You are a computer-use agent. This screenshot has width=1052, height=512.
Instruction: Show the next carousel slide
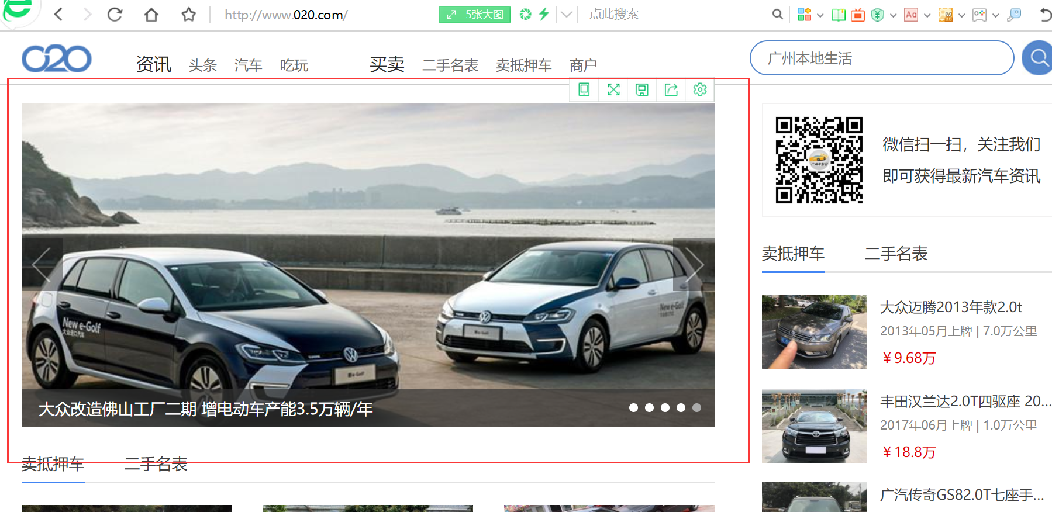[x=694, y=265]
